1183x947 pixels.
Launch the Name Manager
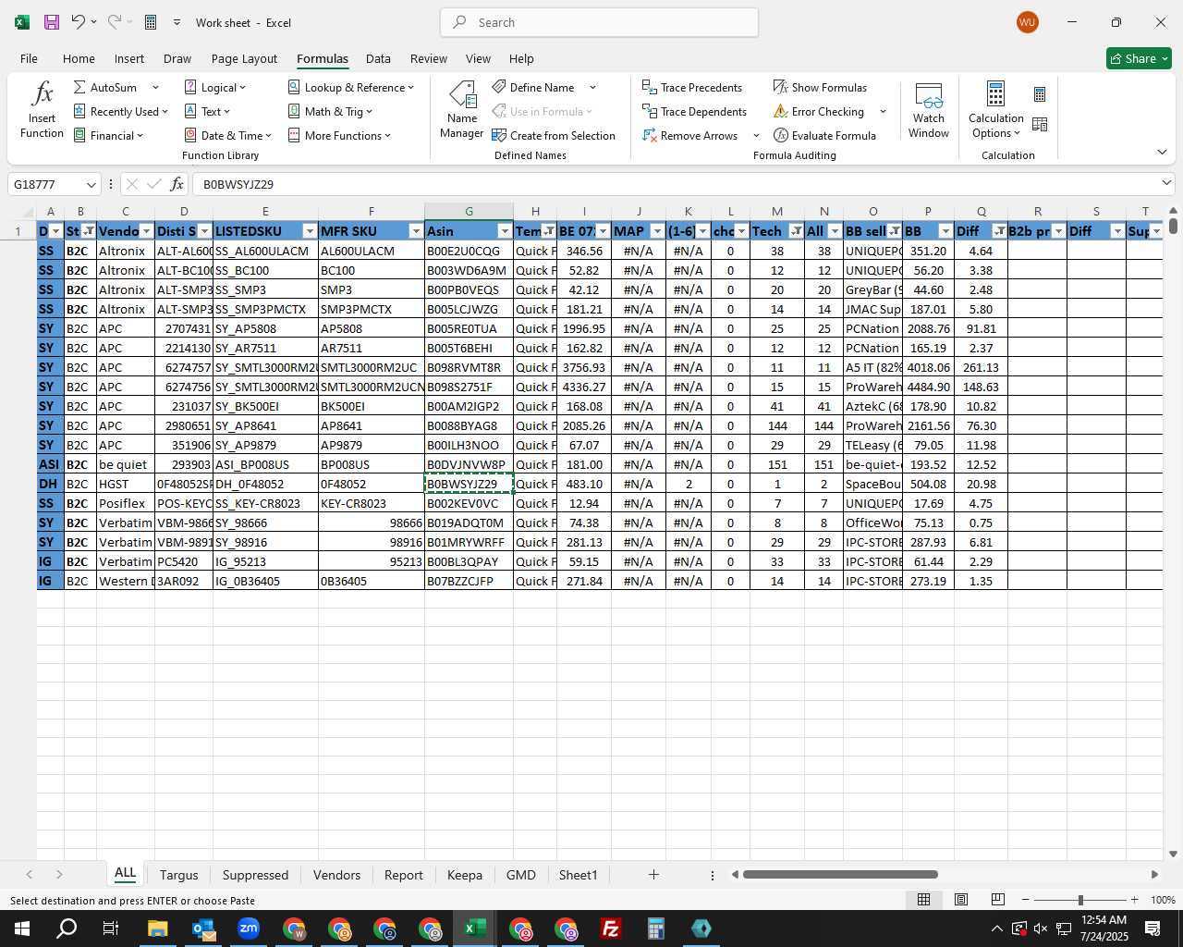[462, 110]
